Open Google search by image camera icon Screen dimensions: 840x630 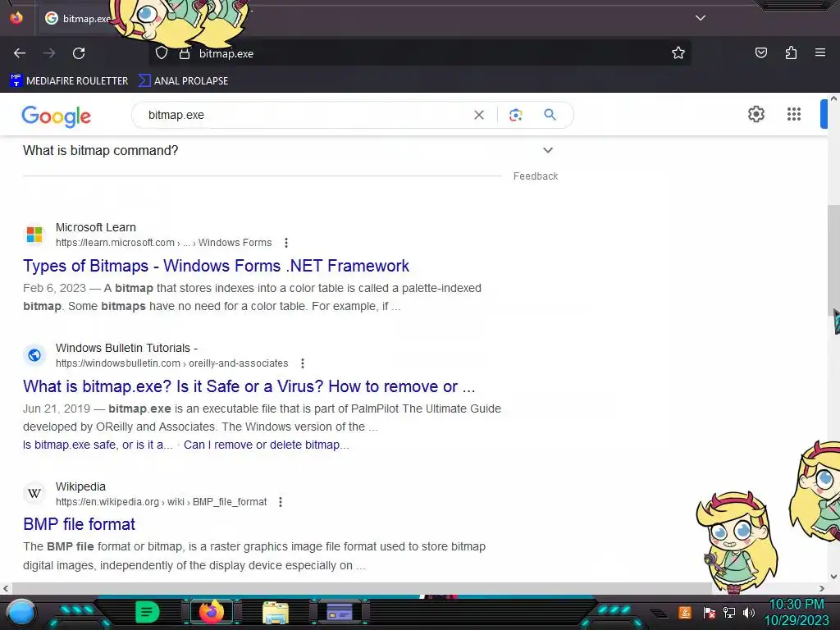515,115
